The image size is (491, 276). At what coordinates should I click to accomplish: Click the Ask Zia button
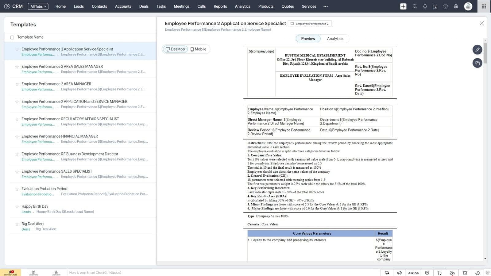(x=413, y=273)
